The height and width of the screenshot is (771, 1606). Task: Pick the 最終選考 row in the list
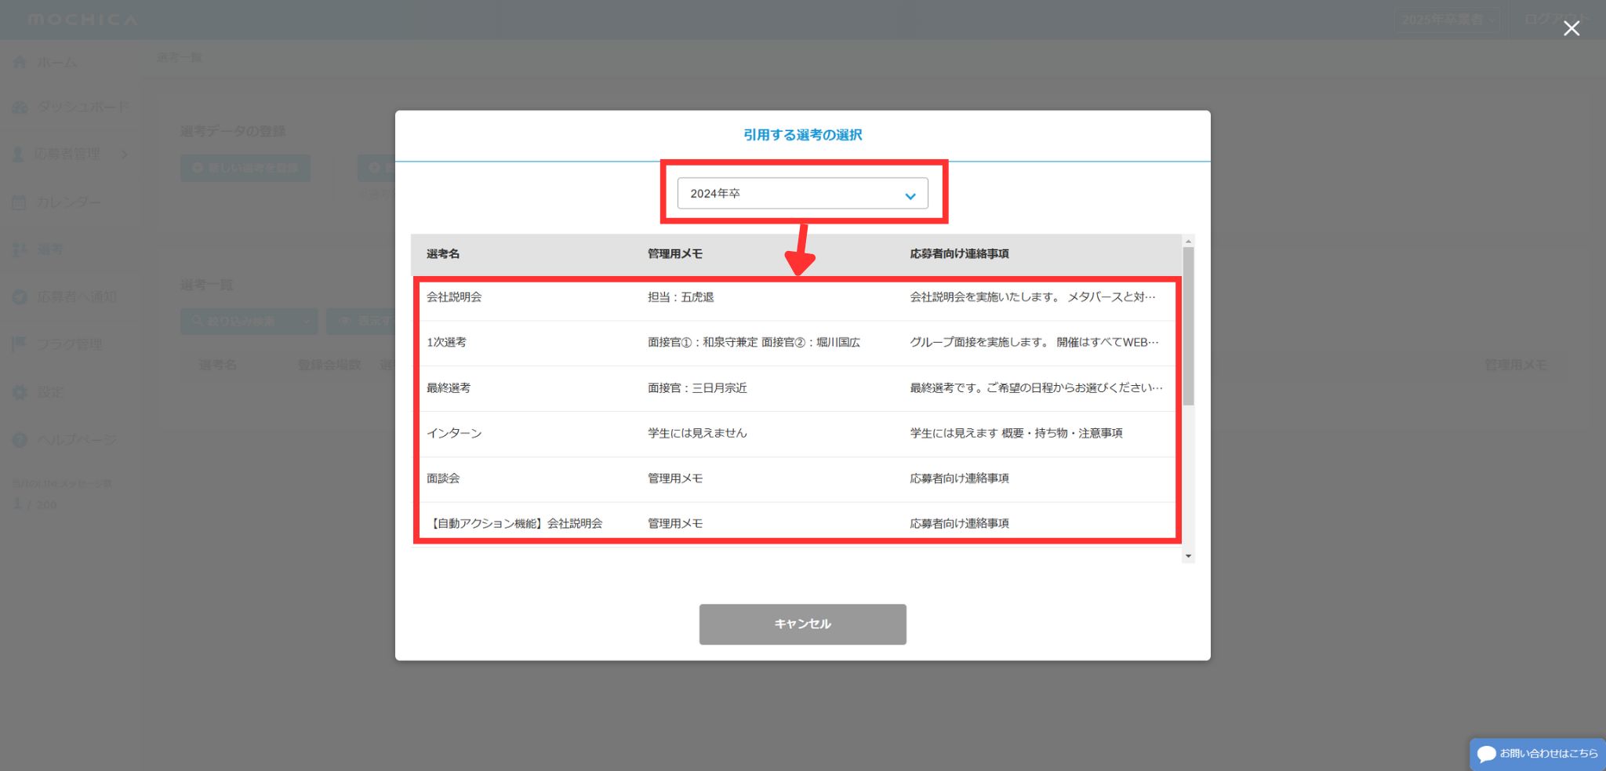[796, 388]
